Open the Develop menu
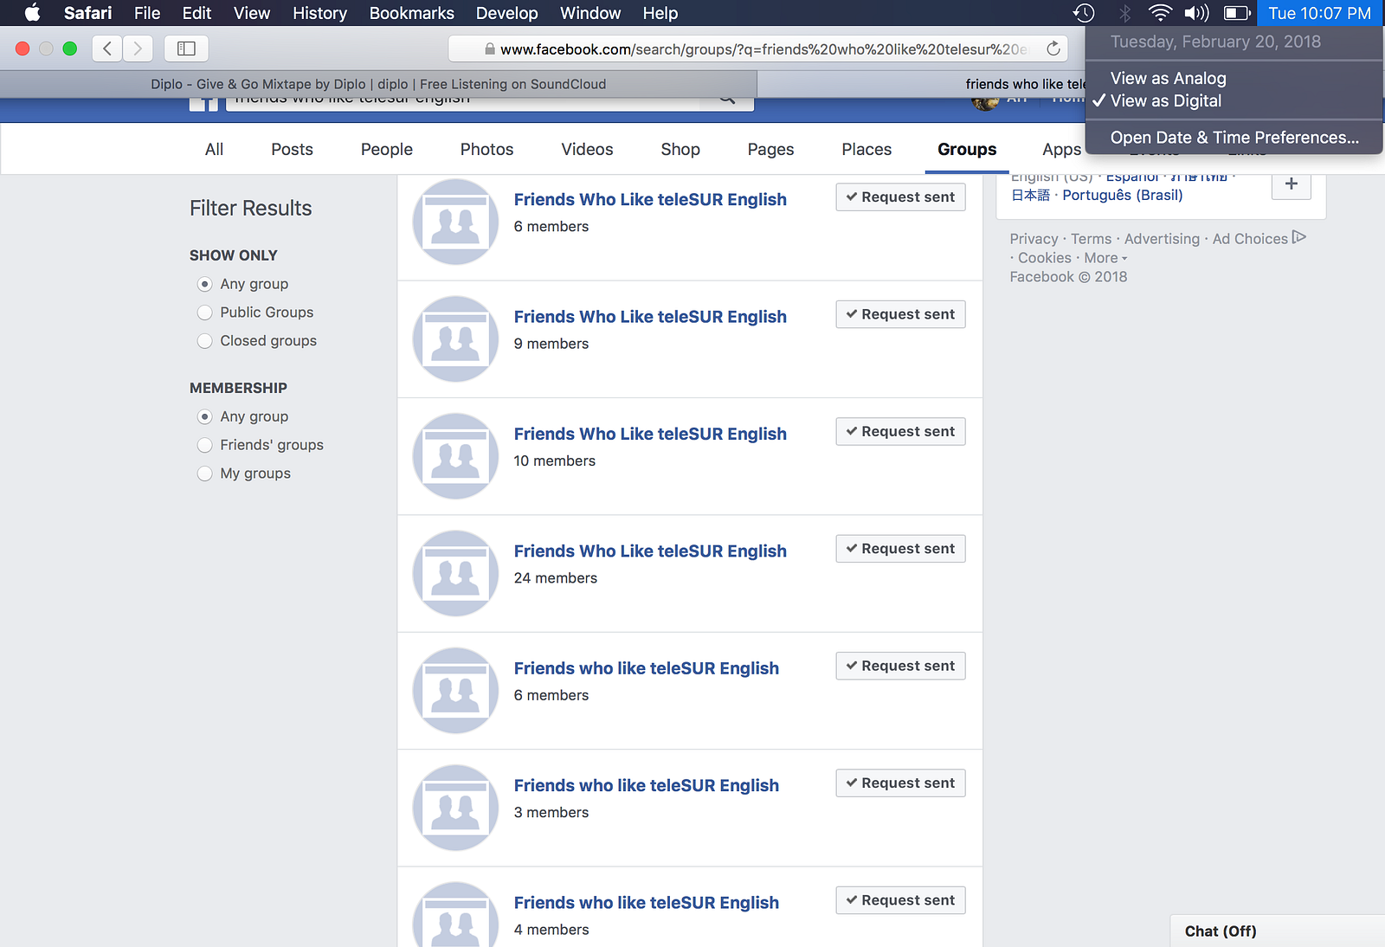1385x947 pixels. point(507,13)
